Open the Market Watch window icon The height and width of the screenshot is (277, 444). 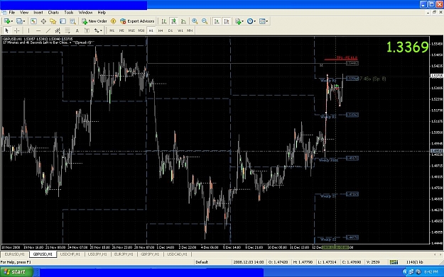point(33,21)
